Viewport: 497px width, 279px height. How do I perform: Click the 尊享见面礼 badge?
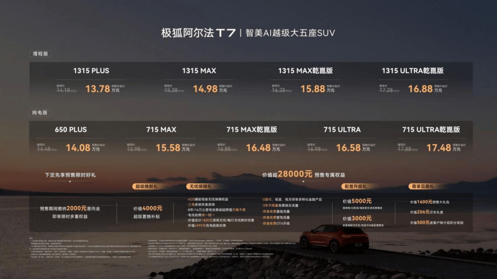tap(422, 187)
